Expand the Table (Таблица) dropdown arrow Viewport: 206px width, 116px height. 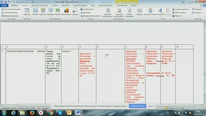tap(27, 16)
